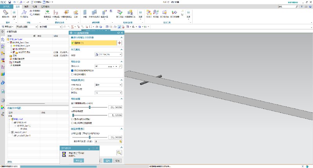Viewport: 313px width, 168px height.
Task: Collapse the mesh quality options section
Action: [121, 80]
